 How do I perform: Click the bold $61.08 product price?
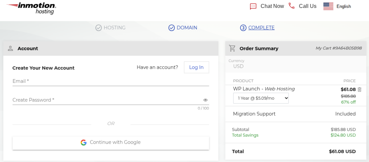tap(348, 89)
